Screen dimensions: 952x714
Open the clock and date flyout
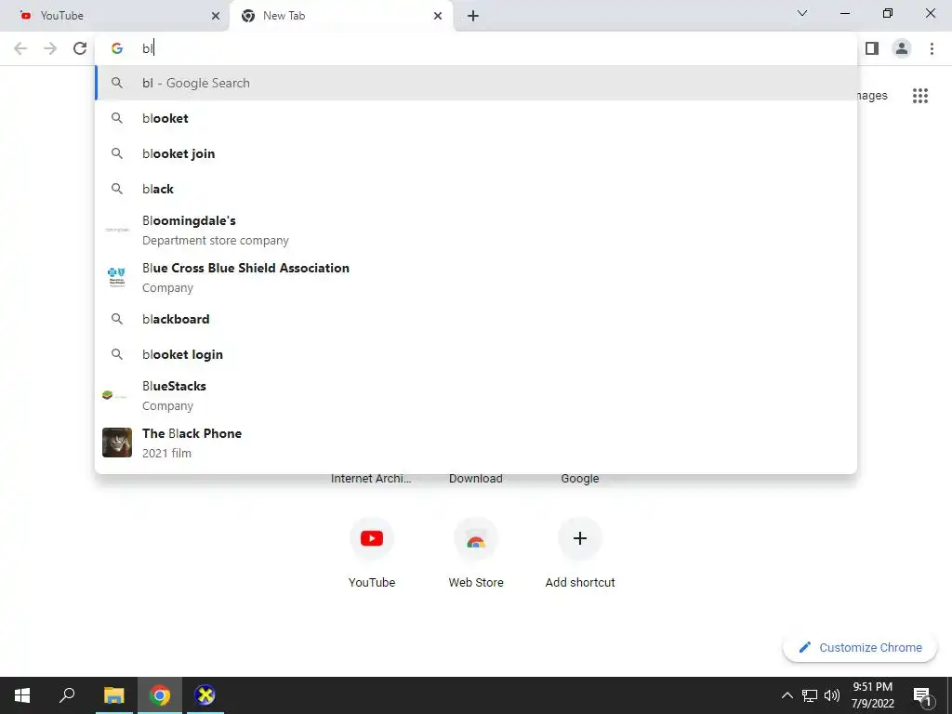(x=872, y=695)
